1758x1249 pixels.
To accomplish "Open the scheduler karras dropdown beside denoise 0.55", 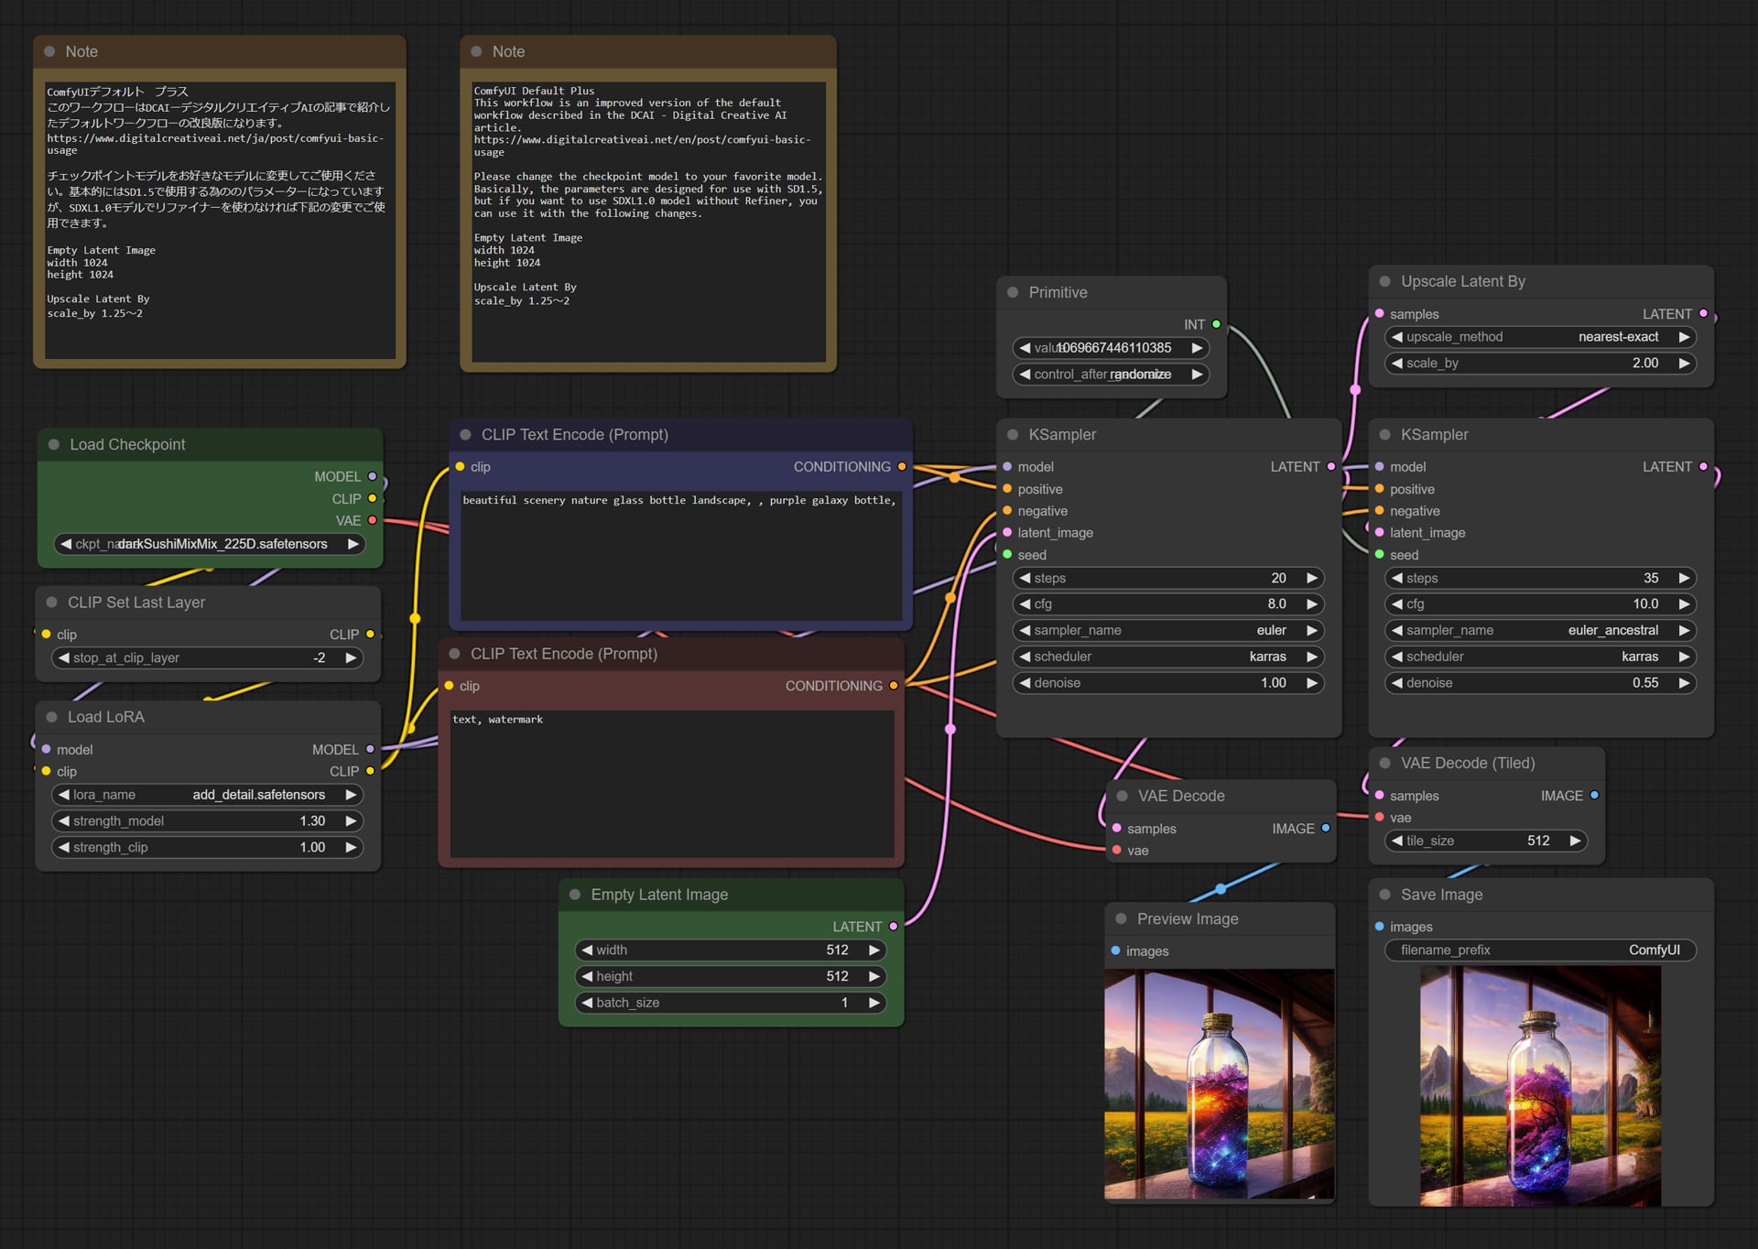I will click(x=1540, y=657).
